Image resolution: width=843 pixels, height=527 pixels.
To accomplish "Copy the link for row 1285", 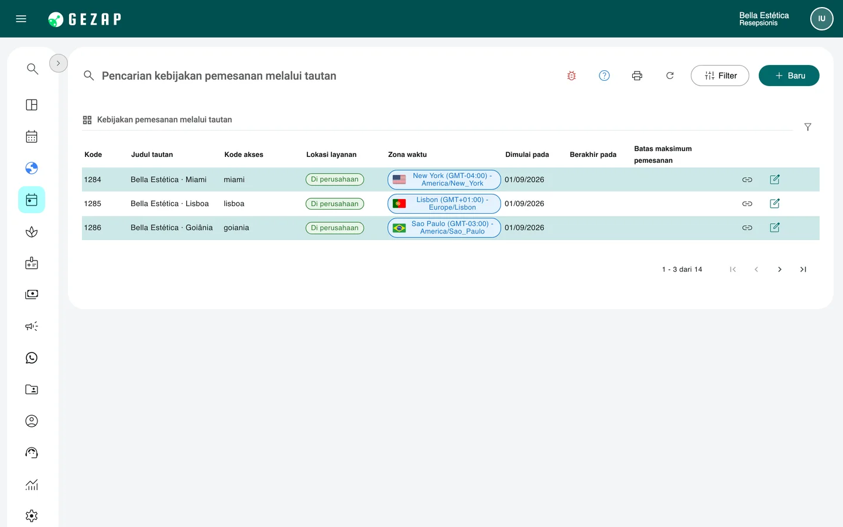I will (747, 204).
